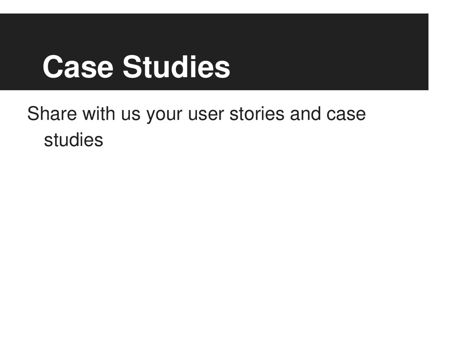Place cursor on the word "us"

130,115
